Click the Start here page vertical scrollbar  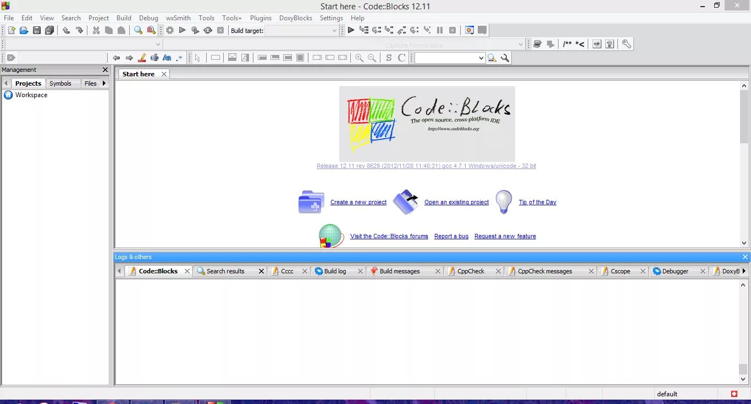pos(744,164)
